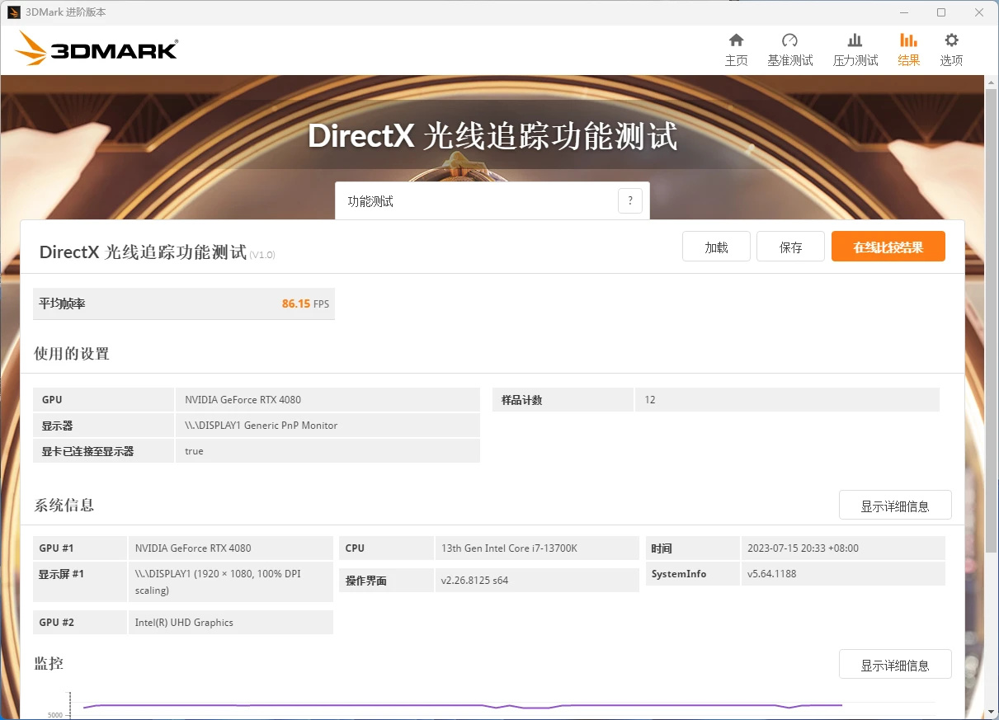Maximize the 3DMark window
The height and width of the screenshot is (720, 999).
(x=941, y=12)
